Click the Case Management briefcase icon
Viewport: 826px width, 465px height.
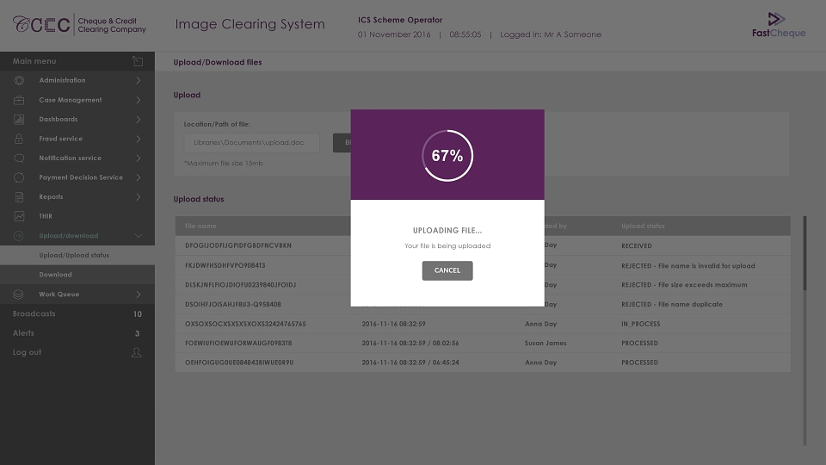(x=19, y=100)
